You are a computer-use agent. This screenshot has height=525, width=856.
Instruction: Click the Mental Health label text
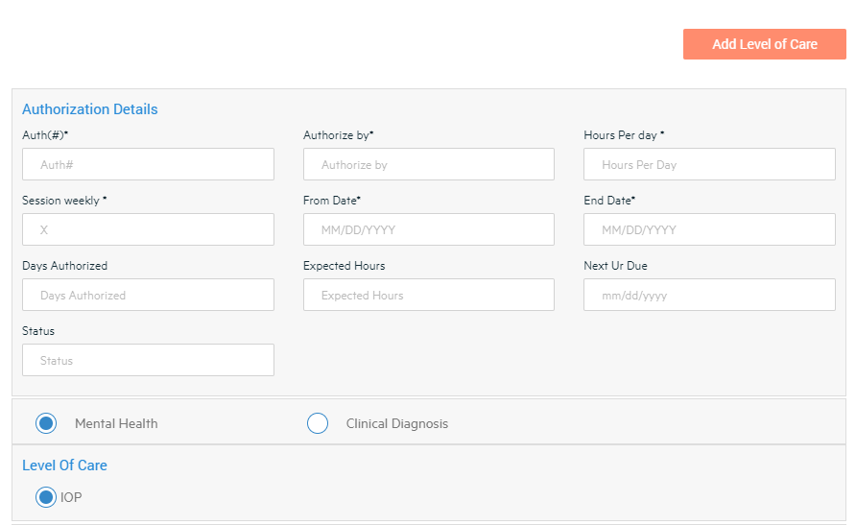pyautogui.click(x=116, y=423)
